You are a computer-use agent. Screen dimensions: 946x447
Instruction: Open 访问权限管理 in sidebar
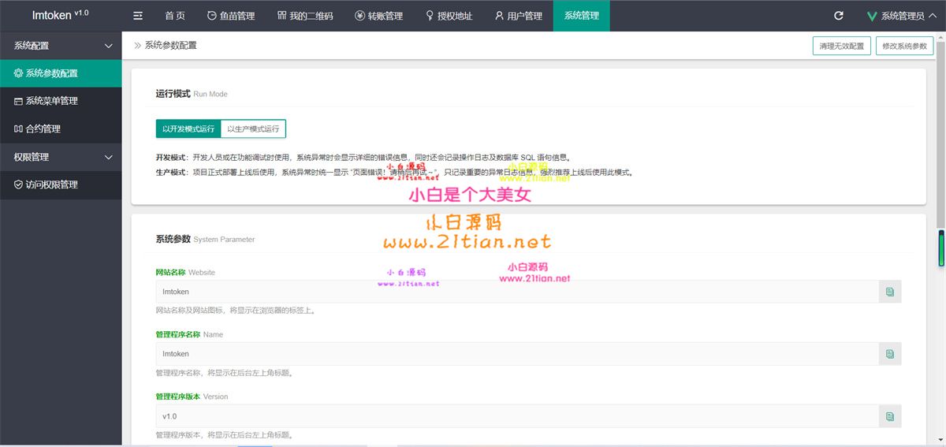(61, 184)
